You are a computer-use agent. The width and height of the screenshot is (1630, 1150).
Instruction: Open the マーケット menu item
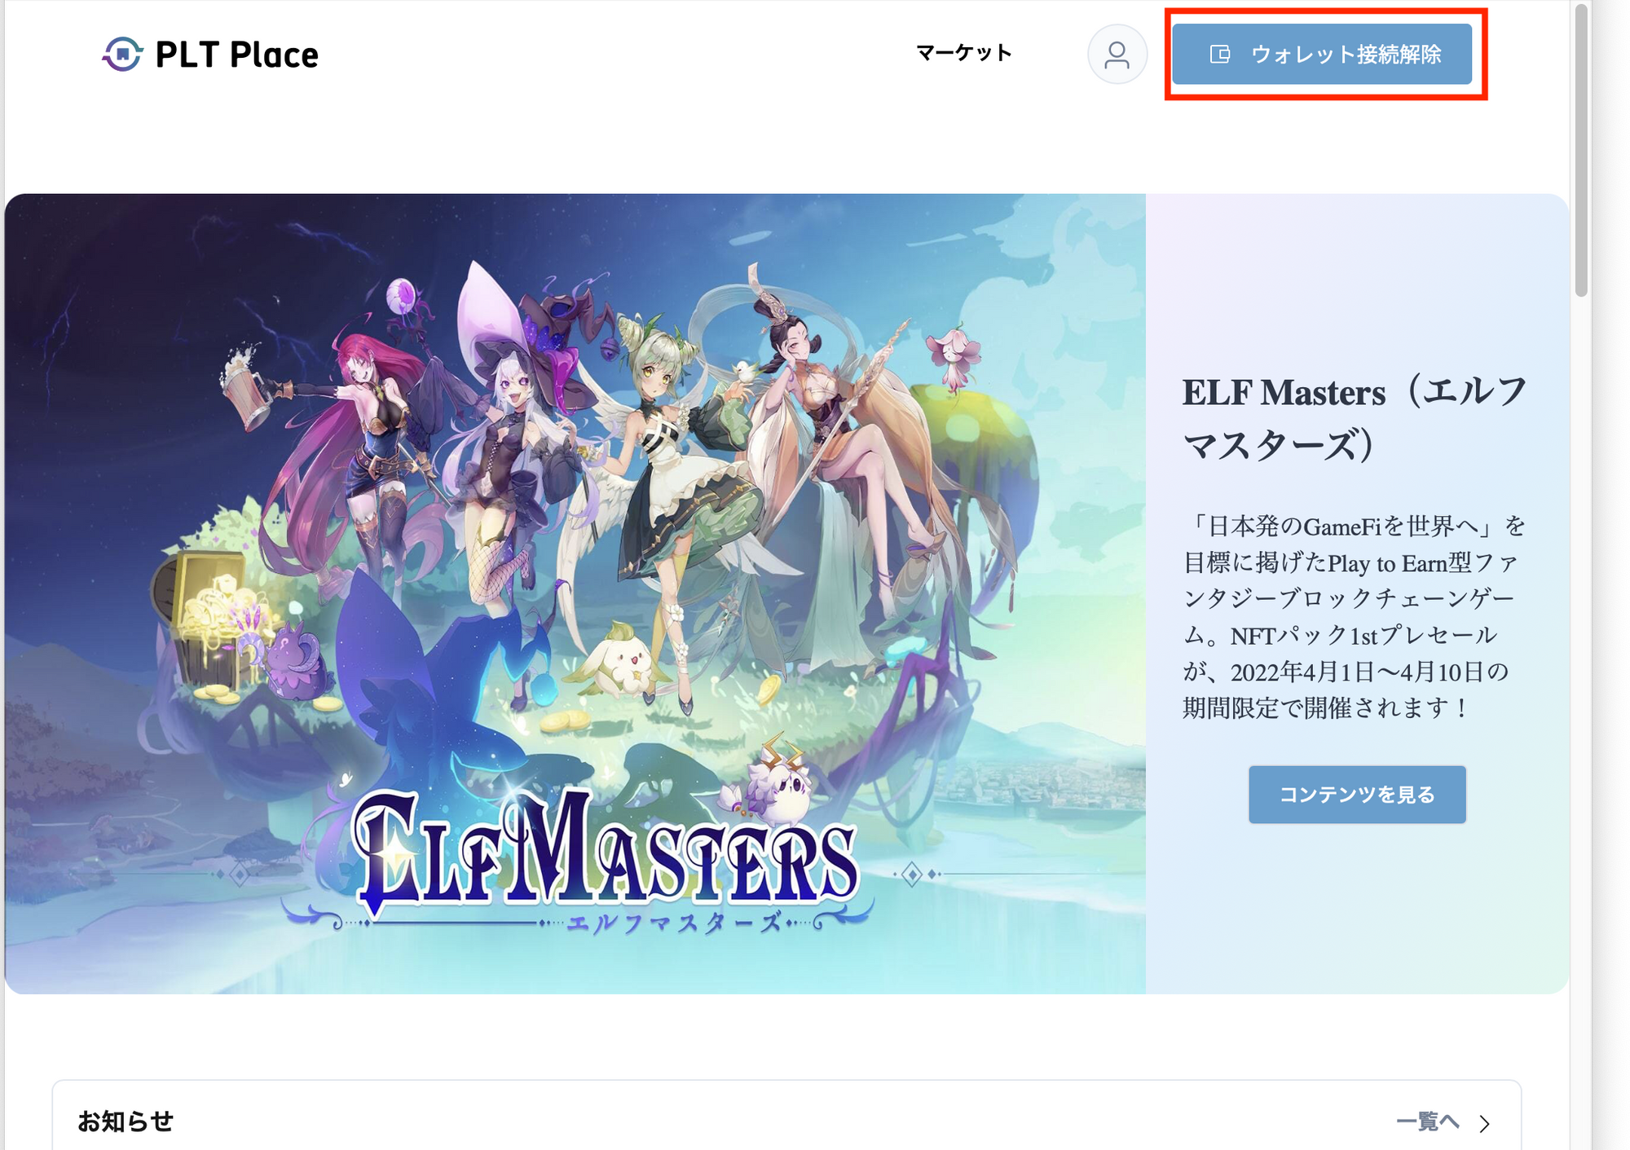963,54
